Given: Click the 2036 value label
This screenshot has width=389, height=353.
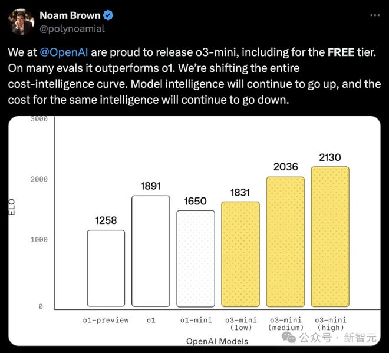Looking at the screenshot, I should (285, 167).
